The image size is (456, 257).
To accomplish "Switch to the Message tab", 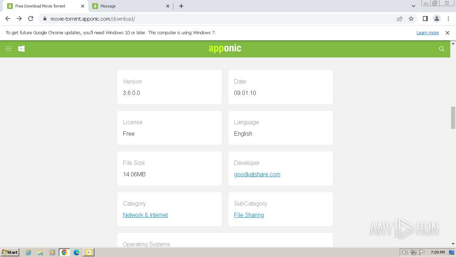I will tap(130, 6).
